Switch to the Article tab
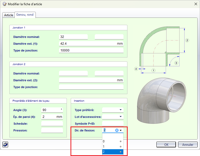The width and height of the screenshot is (200, 156). [x=9, y=15]
